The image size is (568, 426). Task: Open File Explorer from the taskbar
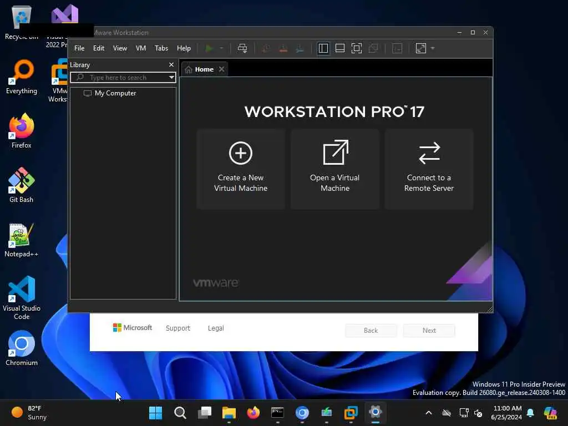tap(229, 413)
